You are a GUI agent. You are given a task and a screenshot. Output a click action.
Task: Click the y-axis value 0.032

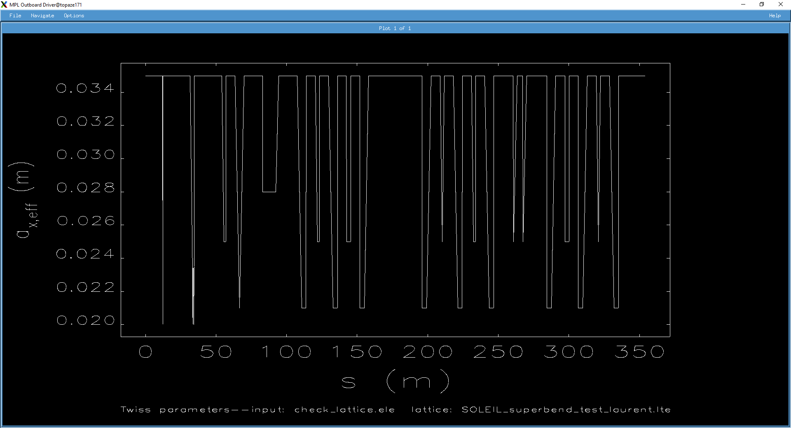tap(85, 121)
